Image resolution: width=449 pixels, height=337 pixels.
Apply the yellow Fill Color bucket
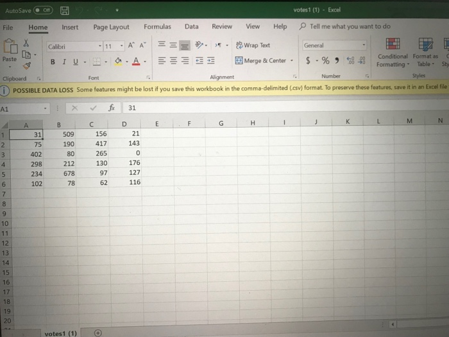click(118, 62)
